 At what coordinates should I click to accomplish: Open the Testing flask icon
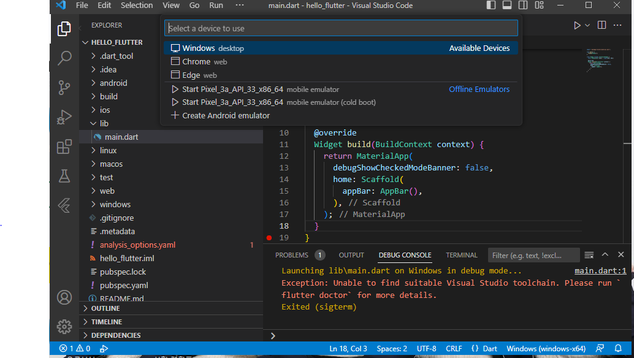tap(64, 176)
